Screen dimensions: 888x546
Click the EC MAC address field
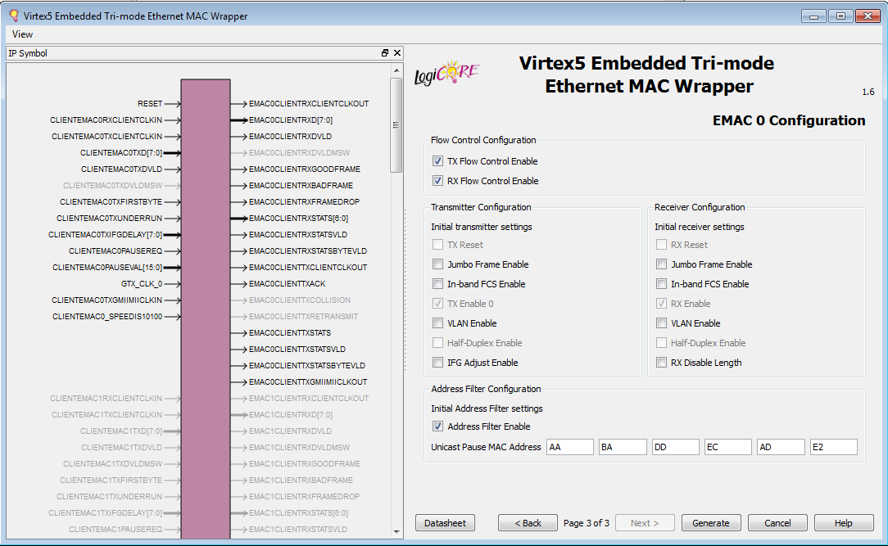tap(728, 447)
